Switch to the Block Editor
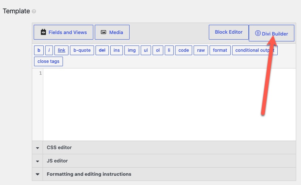This screenshot has height=185, width=301. 229,32
